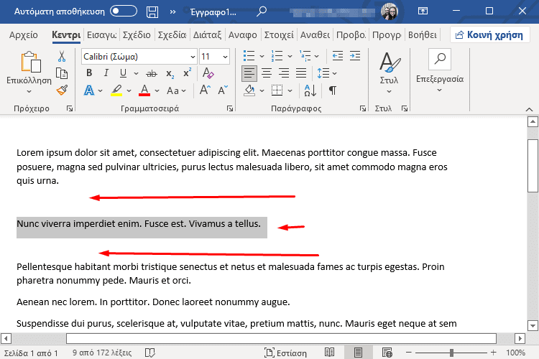539x359 pixels.
Task: Select the Format Painter brush
Action: pyautogui.click(x=62, y=90)
